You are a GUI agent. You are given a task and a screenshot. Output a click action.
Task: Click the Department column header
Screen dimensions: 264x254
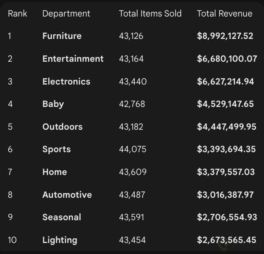click(66, 13)
